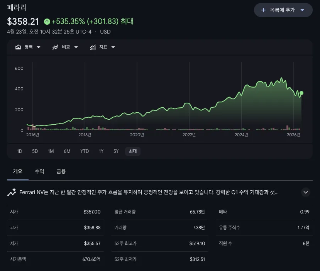Click the 600 y-axis label
This screenshot has width=320, height=271.
point(19,68)
